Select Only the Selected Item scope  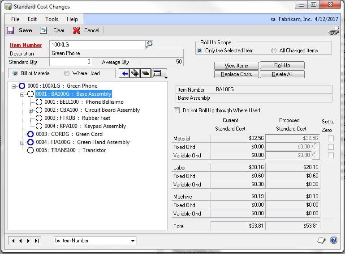[199, 51]
